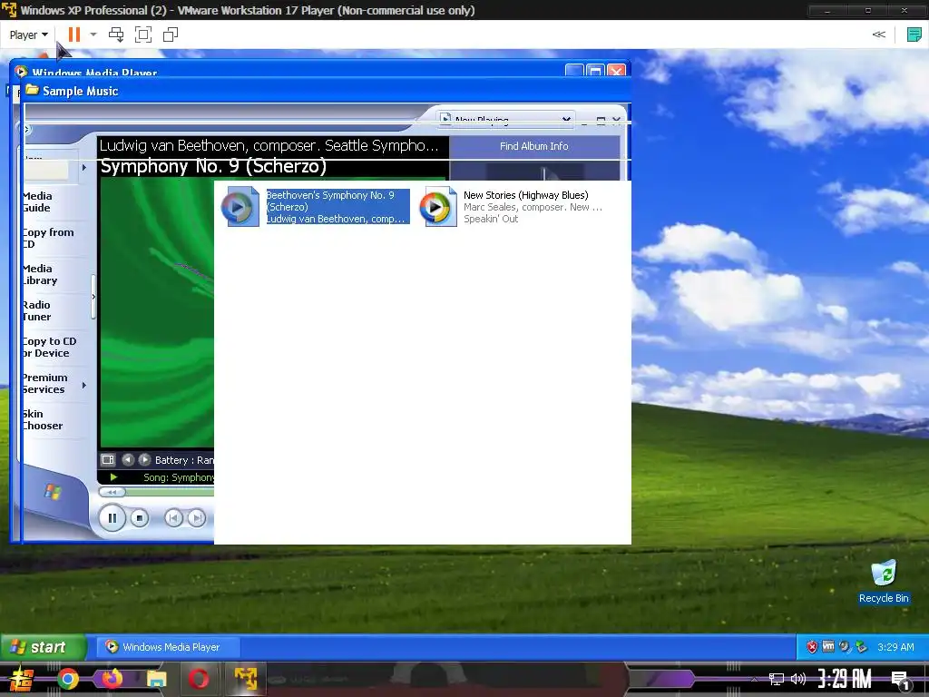929x697 pixels.
Task: Skip to the next track
Action: 197,518
